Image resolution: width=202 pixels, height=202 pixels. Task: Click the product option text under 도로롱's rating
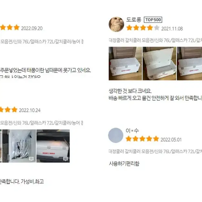point(155,40)
